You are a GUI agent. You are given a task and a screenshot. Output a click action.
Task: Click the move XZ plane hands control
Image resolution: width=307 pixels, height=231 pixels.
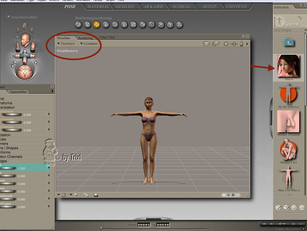(x=25, y=56)
